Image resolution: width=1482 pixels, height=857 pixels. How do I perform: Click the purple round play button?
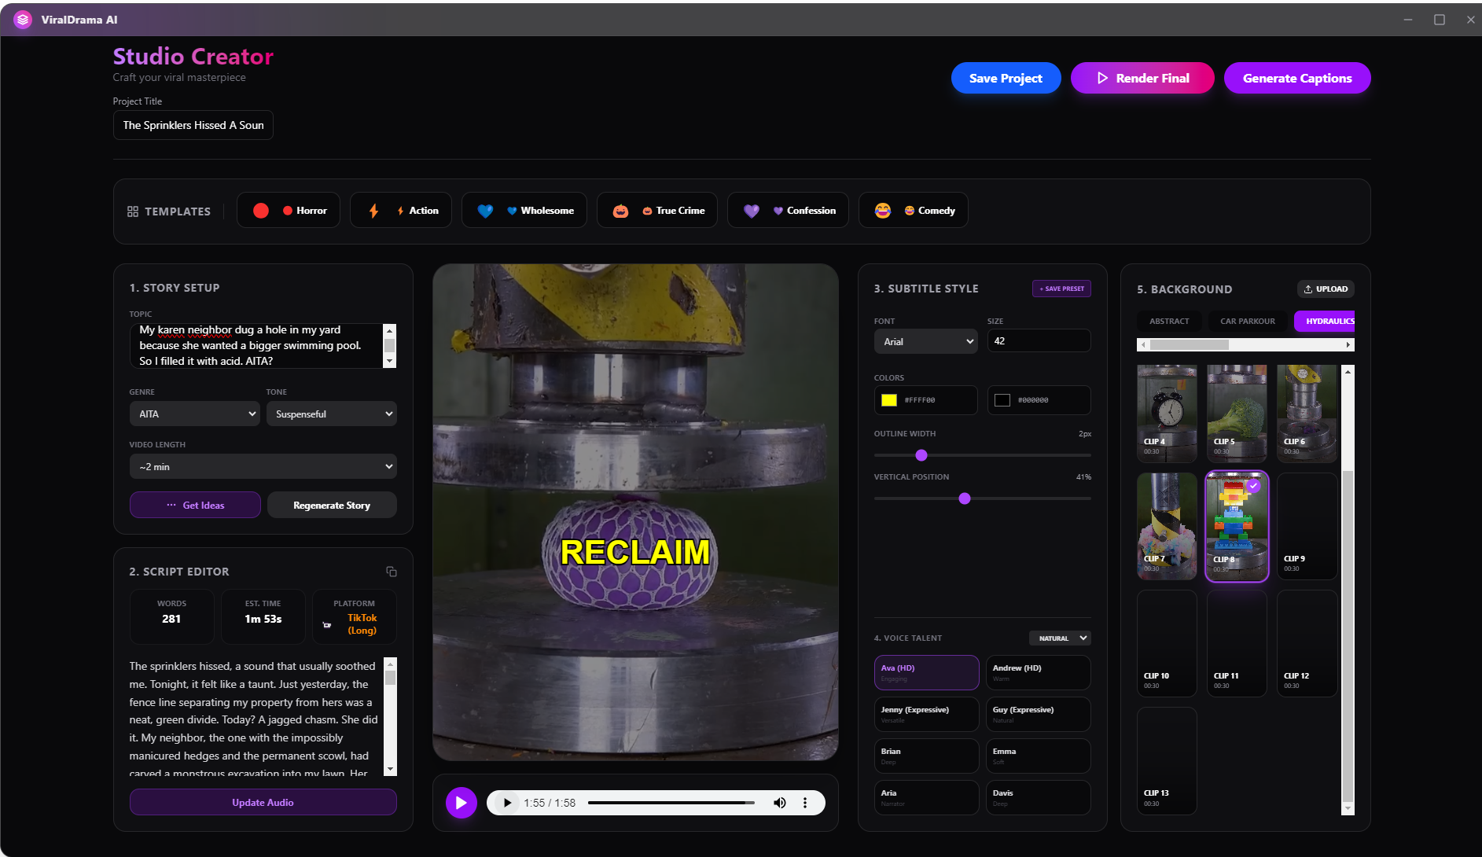[x=462, y=803]
